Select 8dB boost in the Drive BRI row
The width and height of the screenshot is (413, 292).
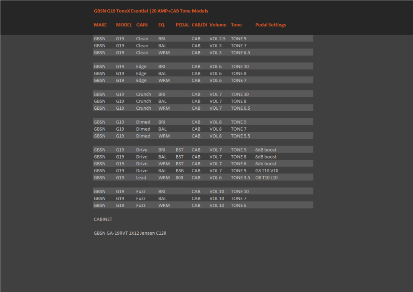[x=266, y=150]
